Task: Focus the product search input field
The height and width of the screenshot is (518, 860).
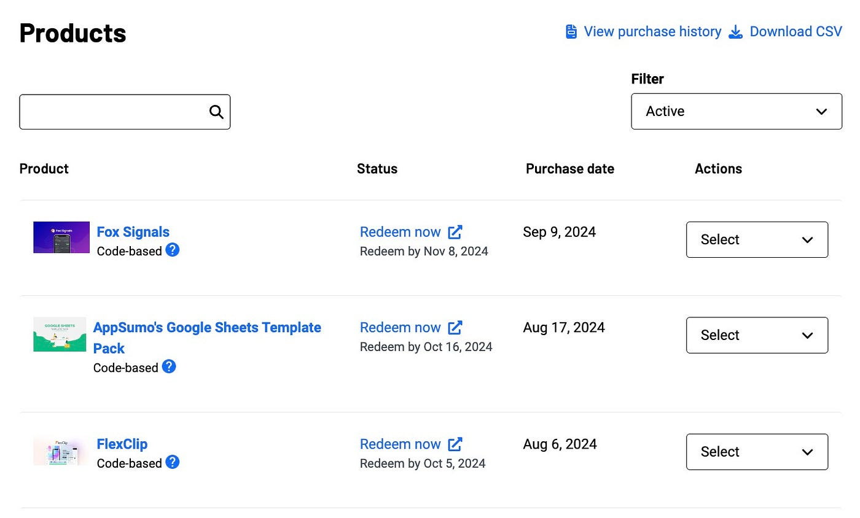Action: coord(125,112)
